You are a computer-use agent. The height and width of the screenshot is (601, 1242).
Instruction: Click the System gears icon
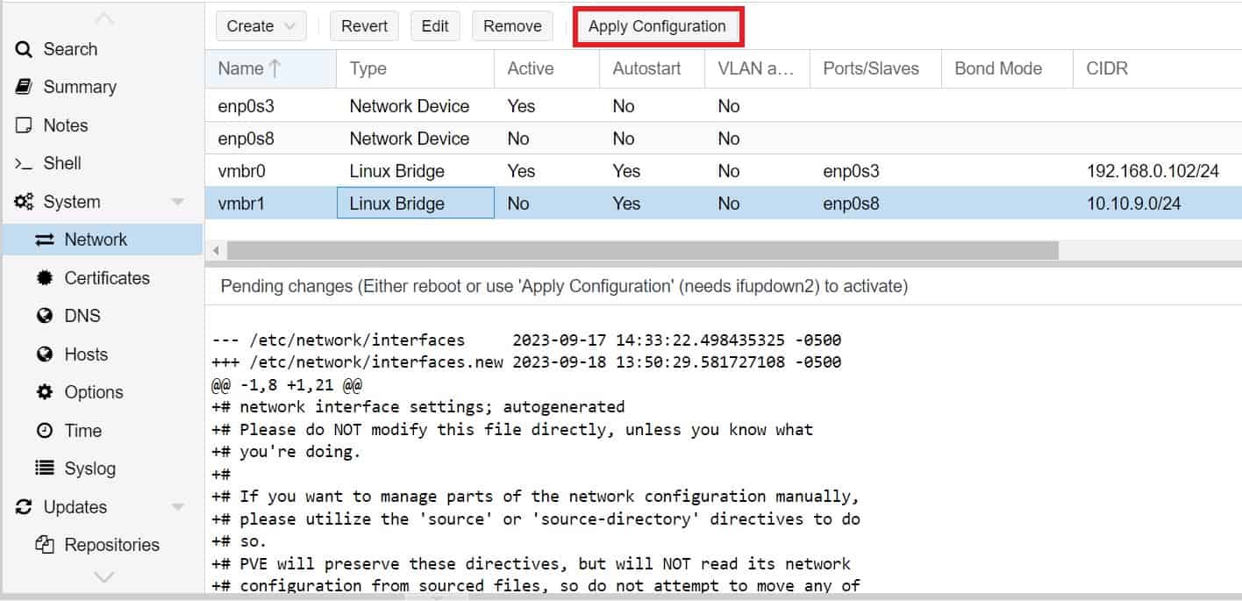24,202
